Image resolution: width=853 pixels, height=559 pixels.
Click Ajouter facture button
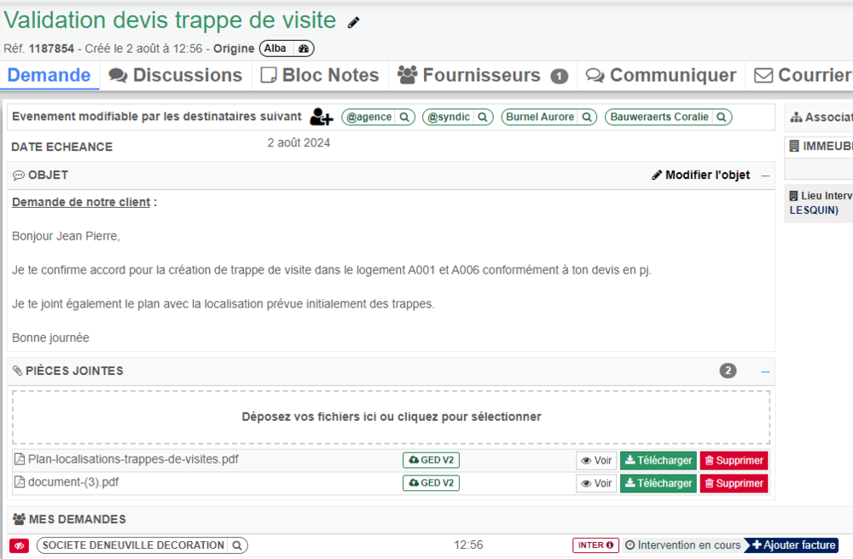pyautogui.click(x=791, y=545)
